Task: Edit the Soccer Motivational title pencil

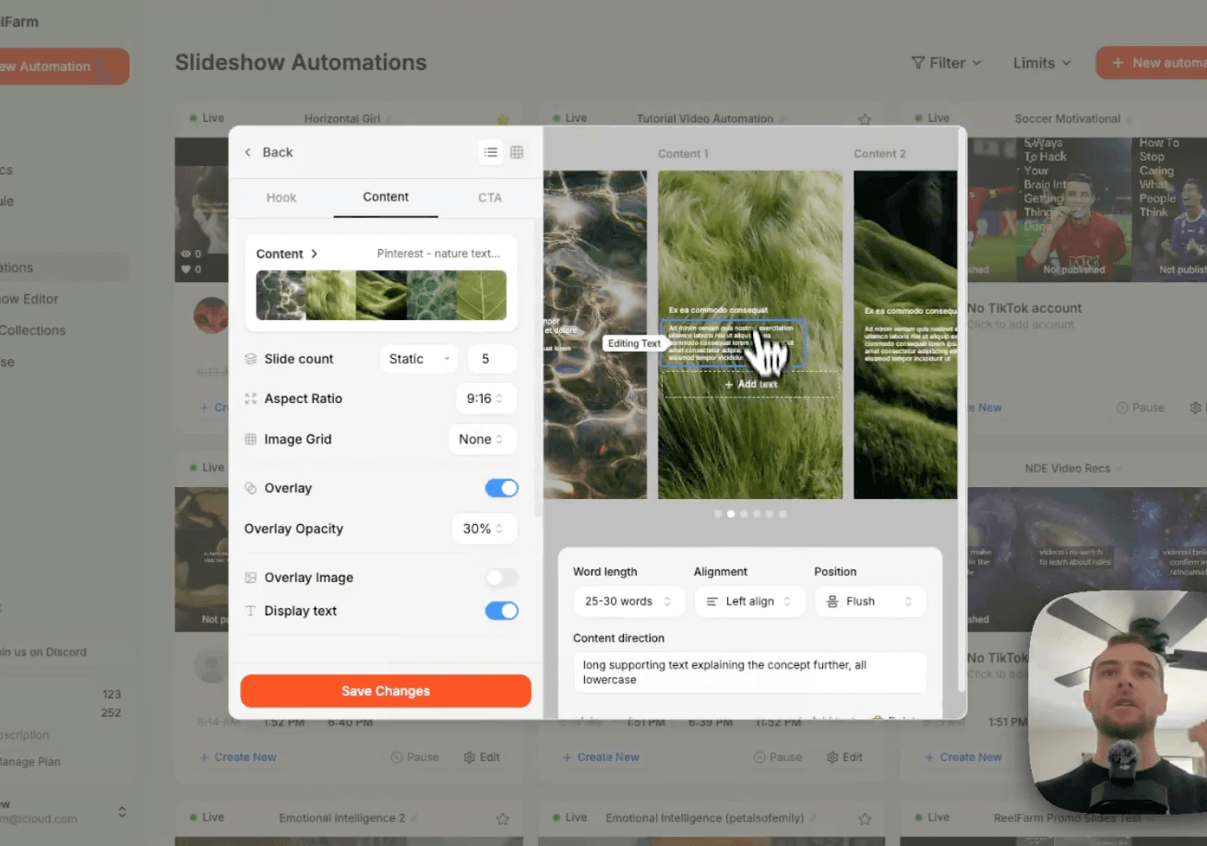Action: pos(1129,119)
